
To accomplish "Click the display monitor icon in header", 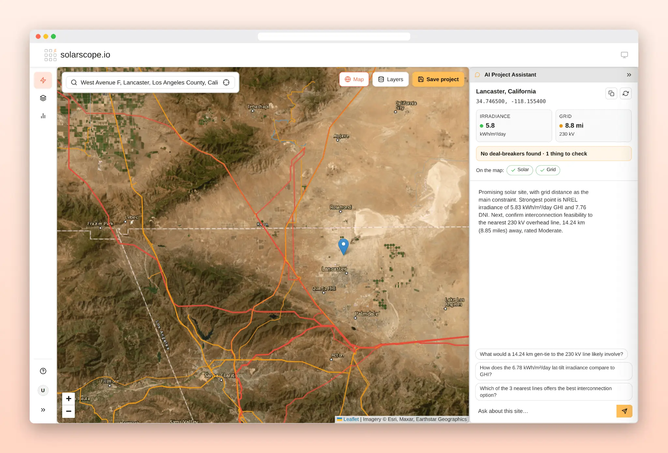I will (624, 55).
